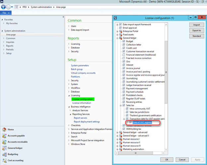Toggle Date of VAT register checkbox
Screen dimensions: 207x165
click(131, 122)
